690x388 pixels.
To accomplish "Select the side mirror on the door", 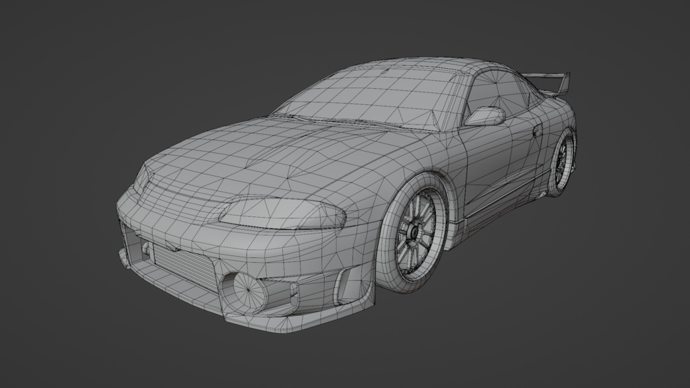I will pyautogui.click(x=485, y=116).
